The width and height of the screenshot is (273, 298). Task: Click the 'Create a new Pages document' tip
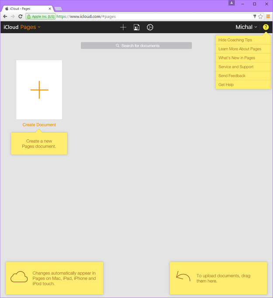coord(39,144)
